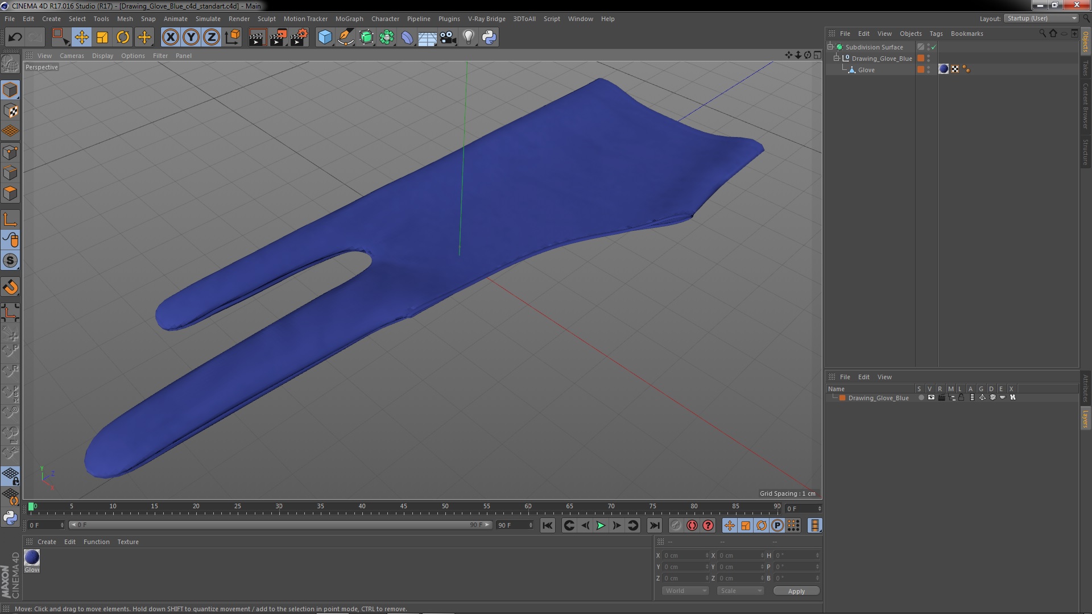Screen dimensions: 1092x614
Task: Open Object Manager Tags menu
Action: [936, 34]
